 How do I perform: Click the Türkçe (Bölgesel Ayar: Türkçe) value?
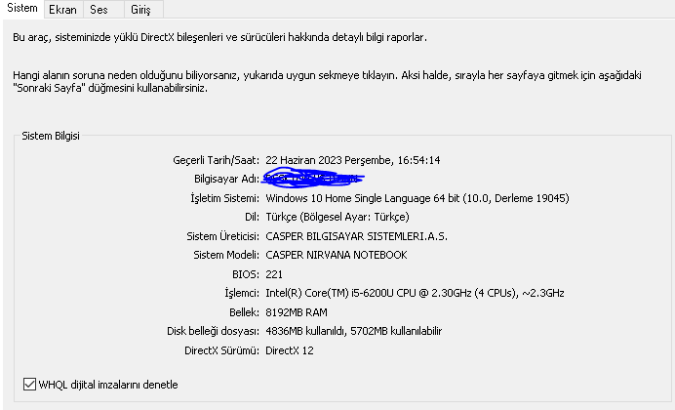tap(337, 217)
